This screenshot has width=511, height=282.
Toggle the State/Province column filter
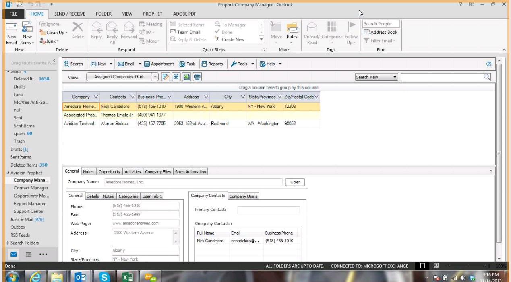pos(279,97)
